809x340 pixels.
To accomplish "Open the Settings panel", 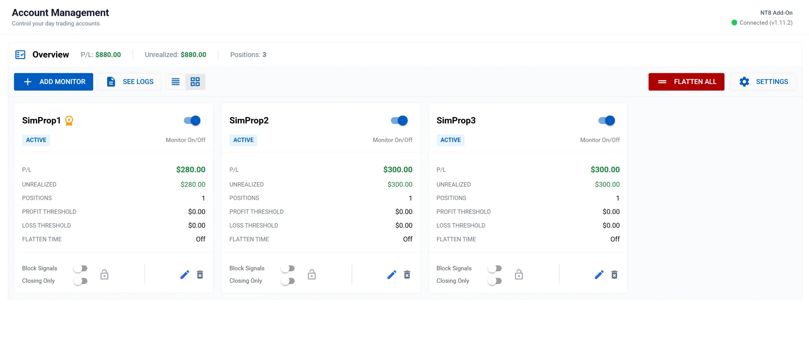I will click(x=763, y=82).
